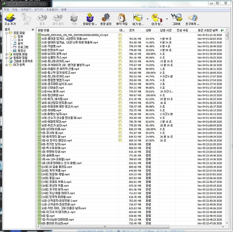Click the Internet Download Manager title bar icon

click(4, 4)
